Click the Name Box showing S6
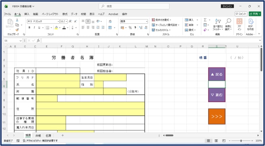Screen dimensions: 265x146 point(13,41)
